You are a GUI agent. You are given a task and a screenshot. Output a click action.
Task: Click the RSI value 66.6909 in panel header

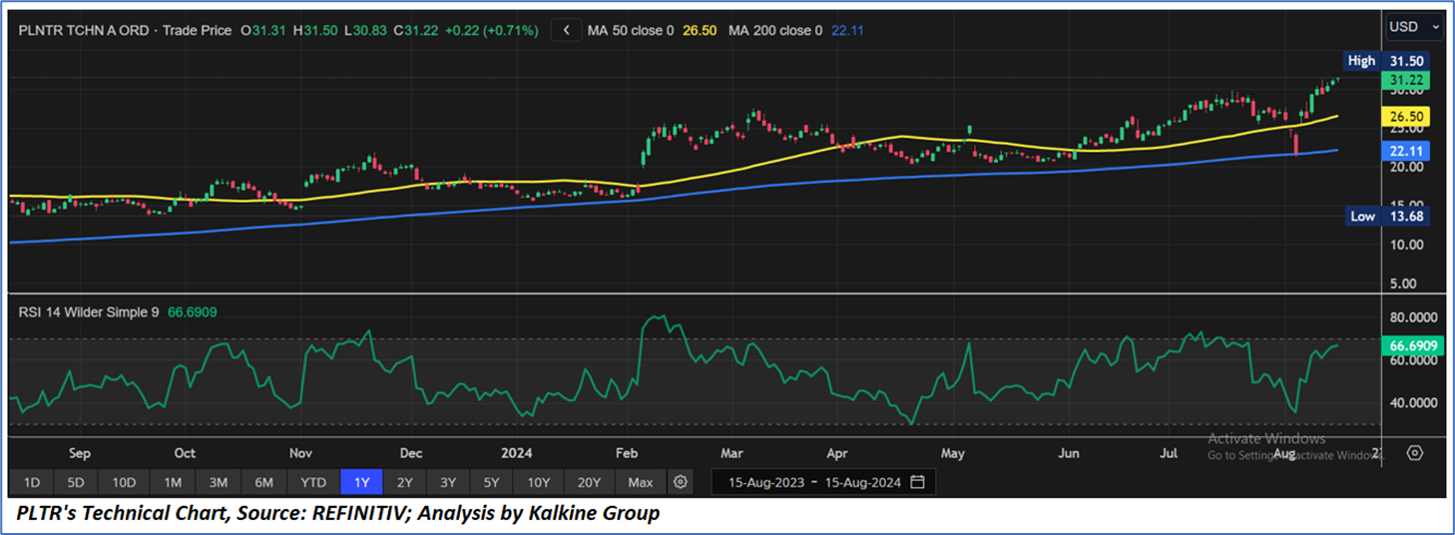pyautogui.click(x=191, y=311)
